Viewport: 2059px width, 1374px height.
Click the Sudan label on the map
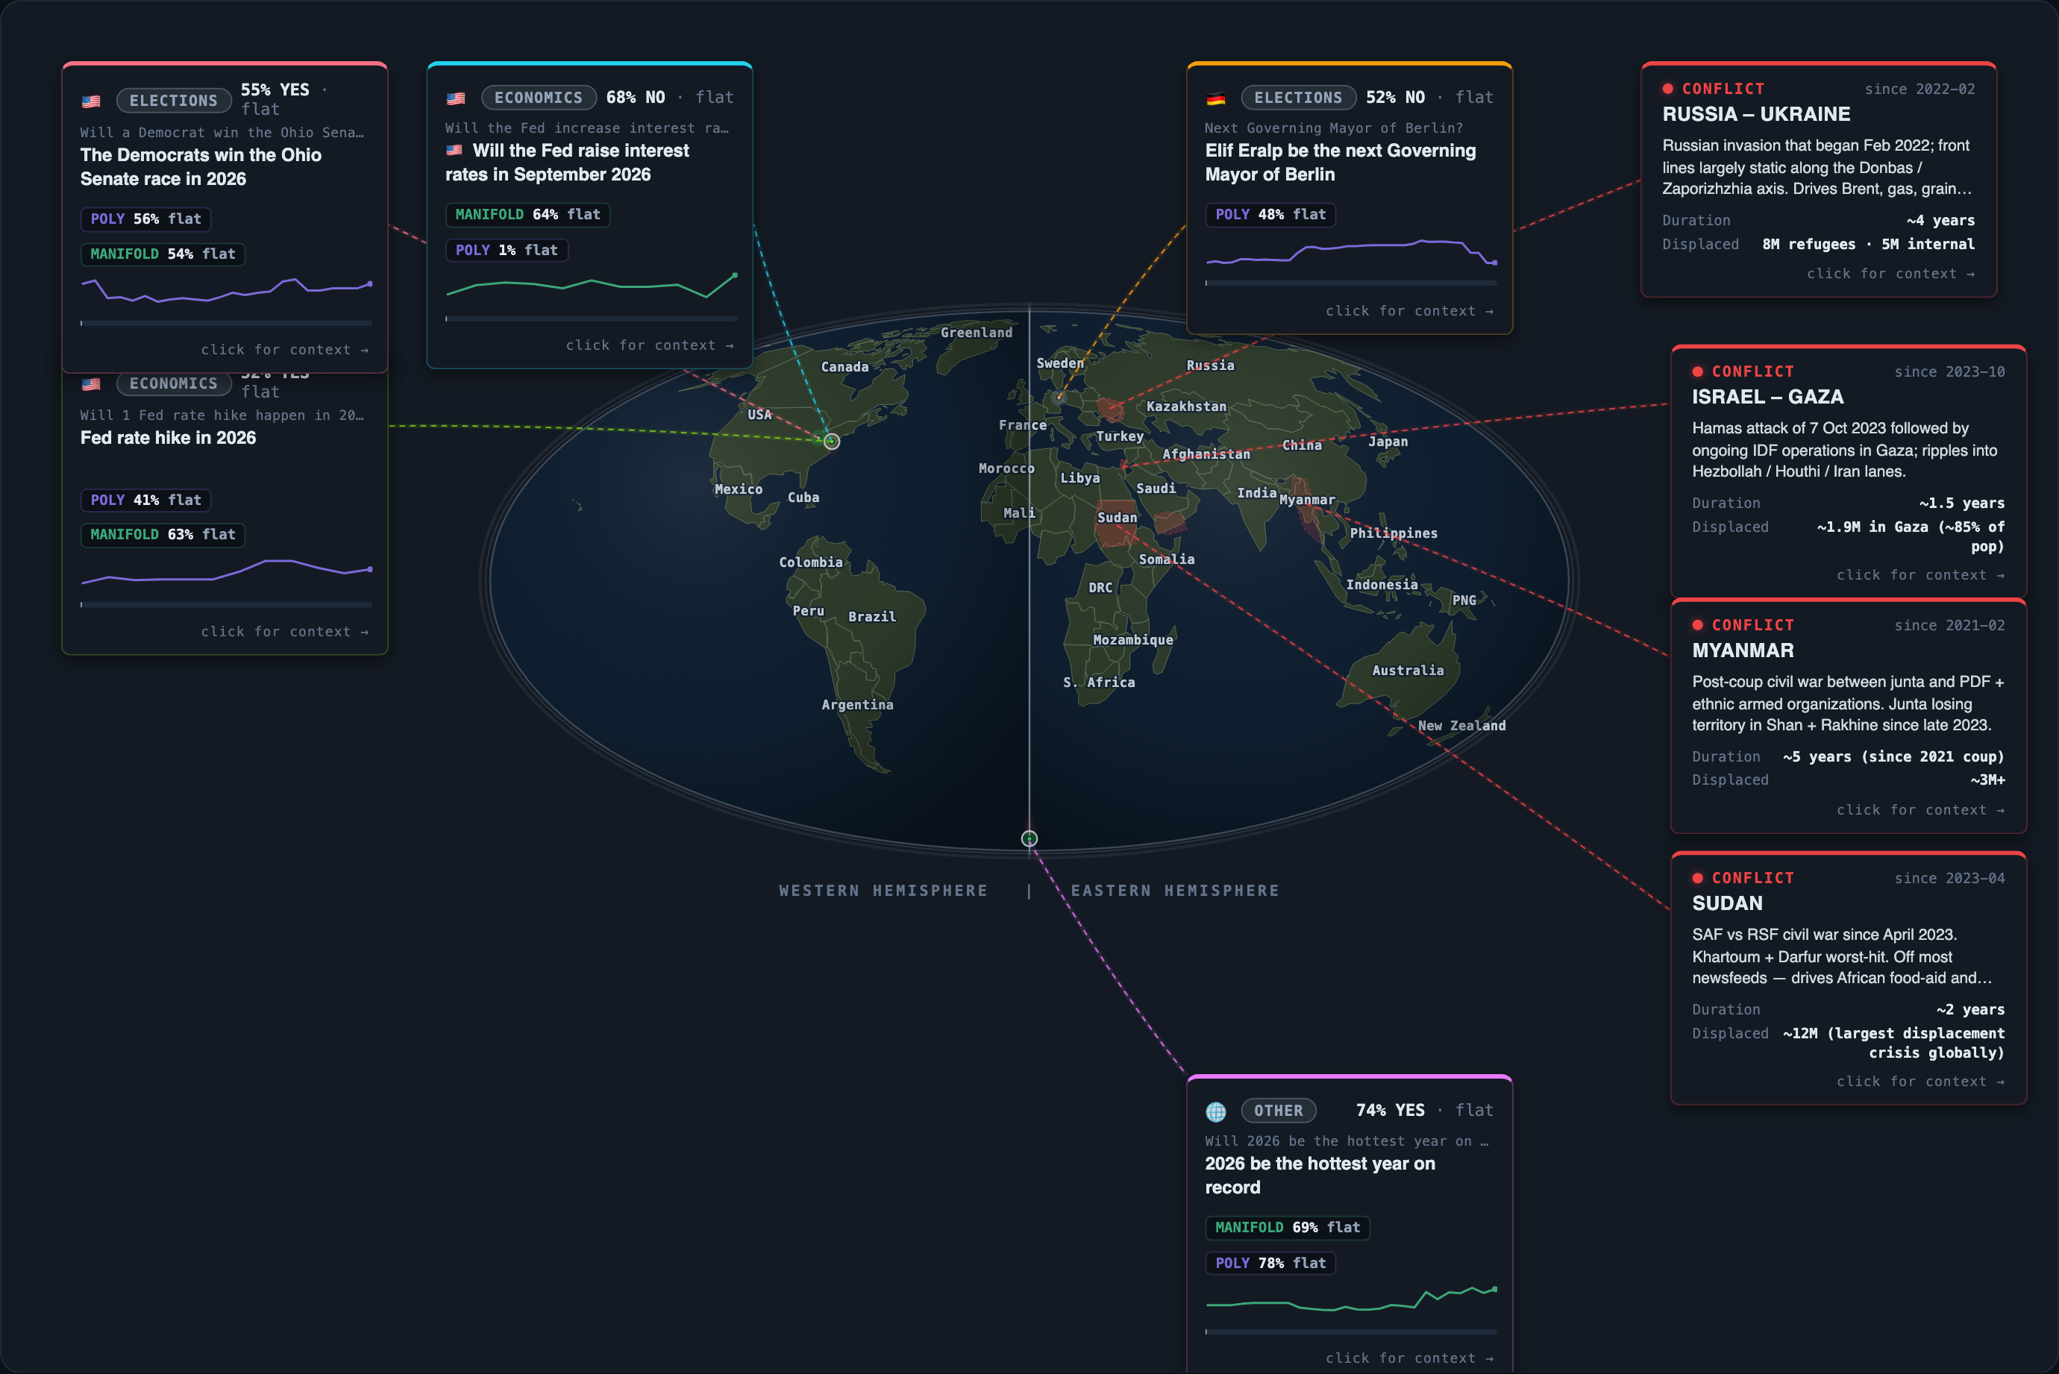click(x=1117, y=518)
